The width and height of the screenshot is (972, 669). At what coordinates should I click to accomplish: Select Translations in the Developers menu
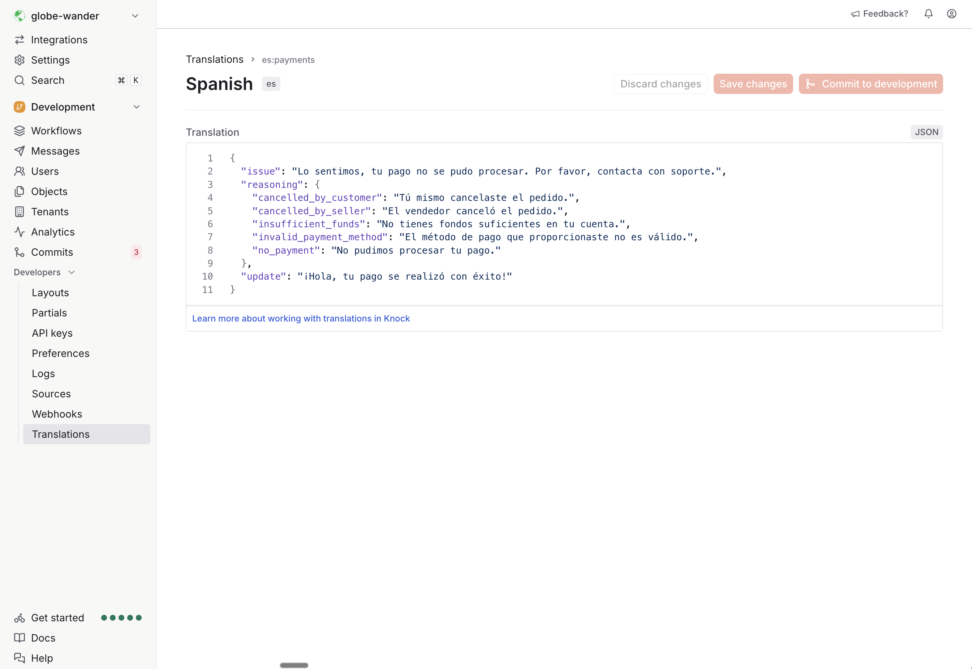(x=60, y=434)
